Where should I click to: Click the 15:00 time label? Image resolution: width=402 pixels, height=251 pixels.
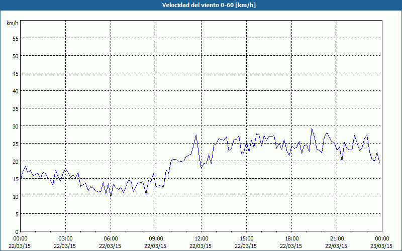pyautogui.click(x=246, y=239)
